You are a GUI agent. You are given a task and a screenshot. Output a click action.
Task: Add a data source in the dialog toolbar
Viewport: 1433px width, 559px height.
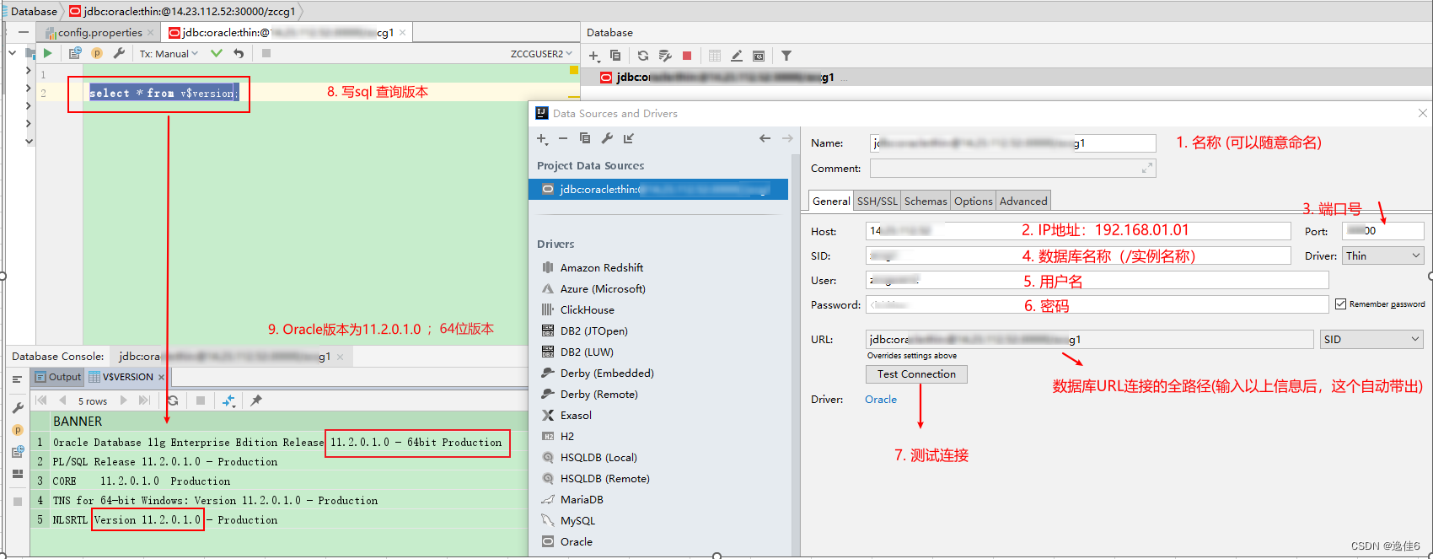[542, 138]
